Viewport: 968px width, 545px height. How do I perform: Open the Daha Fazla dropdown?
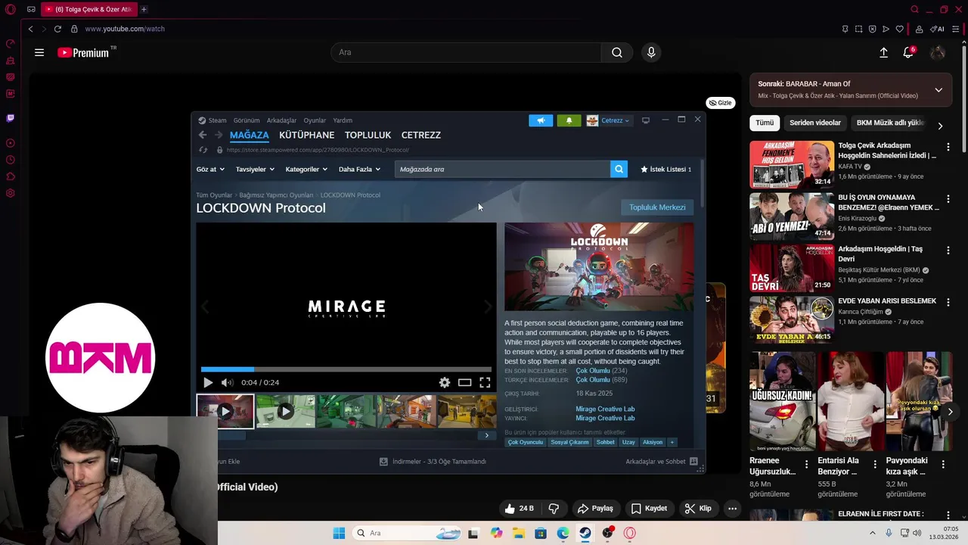point(359,170)
